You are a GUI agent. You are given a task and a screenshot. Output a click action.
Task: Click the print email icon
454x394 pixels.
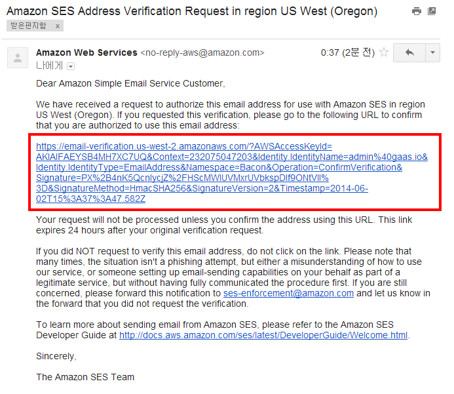coord(417,11)
